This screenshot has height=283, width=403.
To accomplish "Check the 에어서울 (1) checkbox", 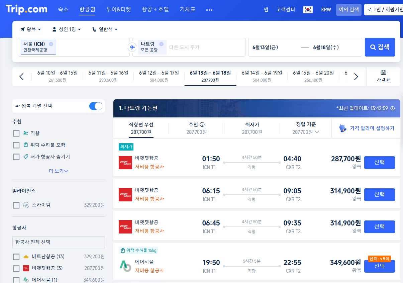I will click(x=16, y=280).
